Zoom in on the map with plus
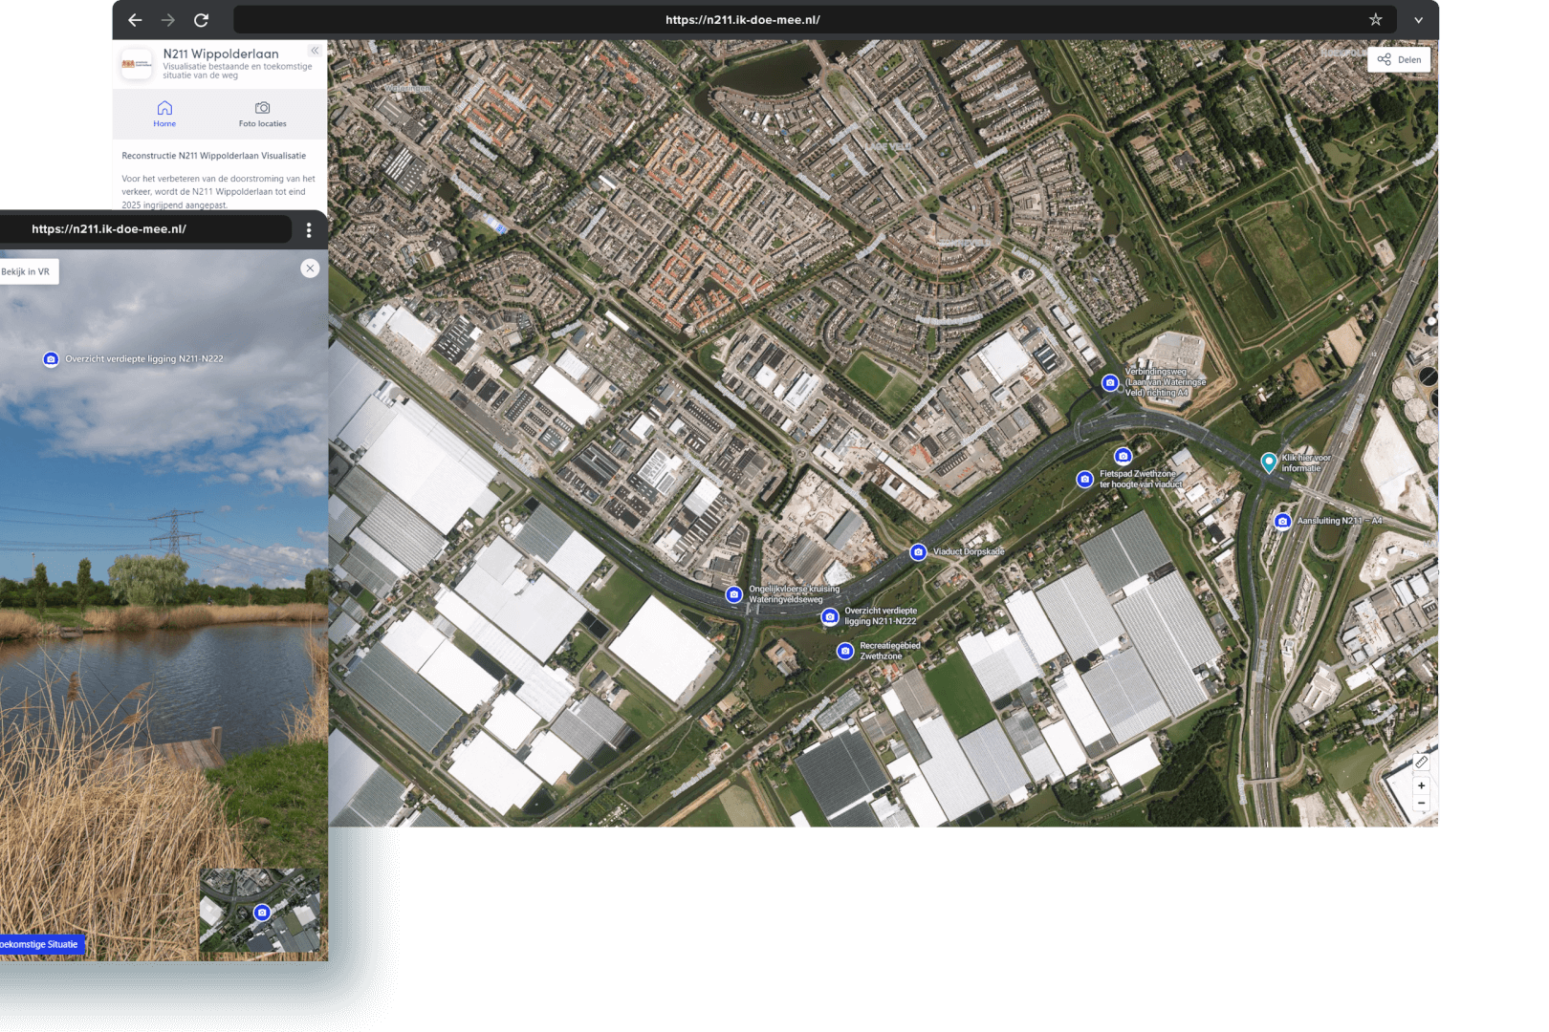 (x=1422, y=785)
